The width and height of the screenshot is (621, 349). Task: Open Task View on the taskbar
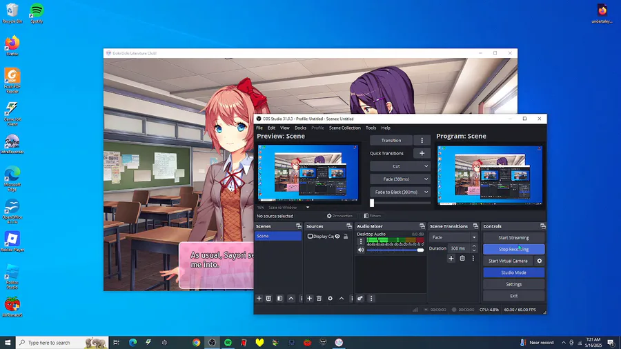coord(117,343)
